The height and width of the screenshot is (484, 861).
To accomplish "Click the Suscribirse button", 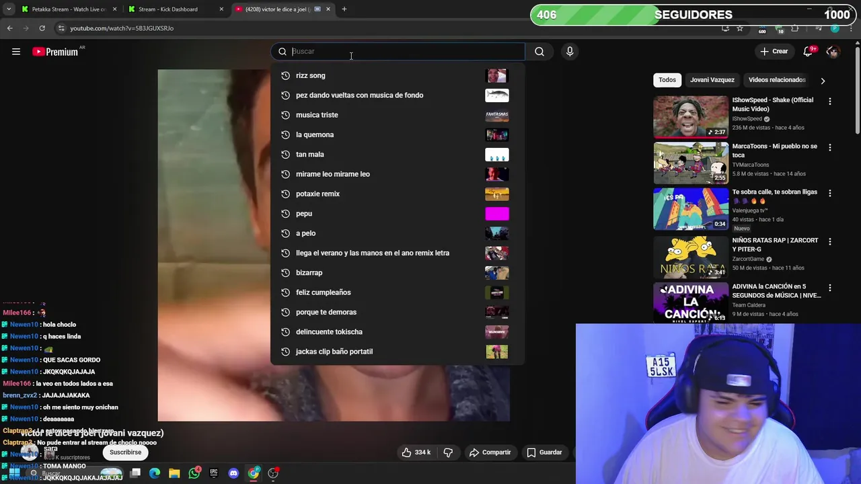I will click(x=126, y=452).
